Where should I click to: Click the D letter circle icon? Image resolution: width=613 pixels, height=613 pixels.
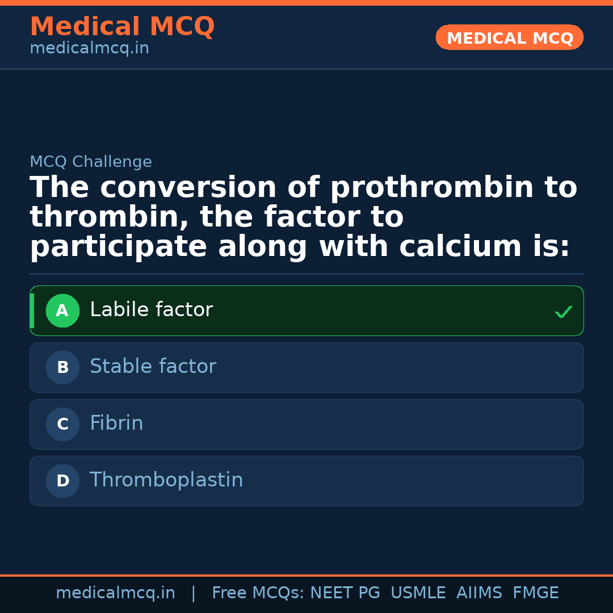62,481
